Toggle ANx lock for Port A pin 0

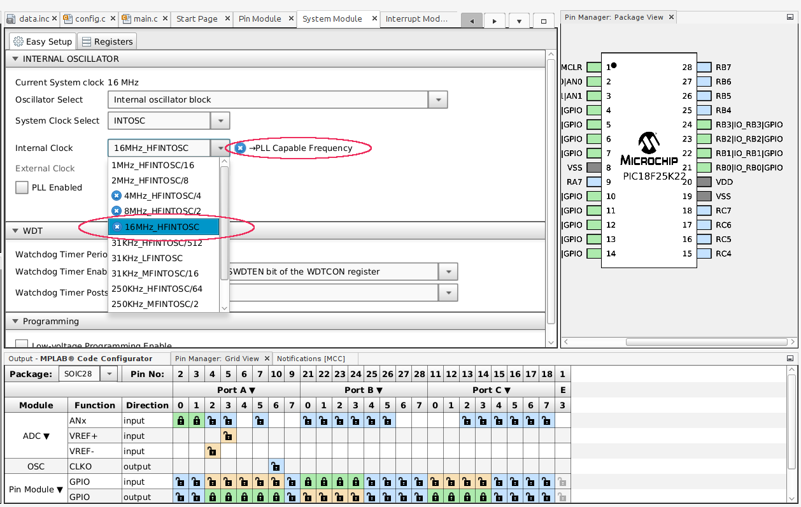tap(181, 420)
